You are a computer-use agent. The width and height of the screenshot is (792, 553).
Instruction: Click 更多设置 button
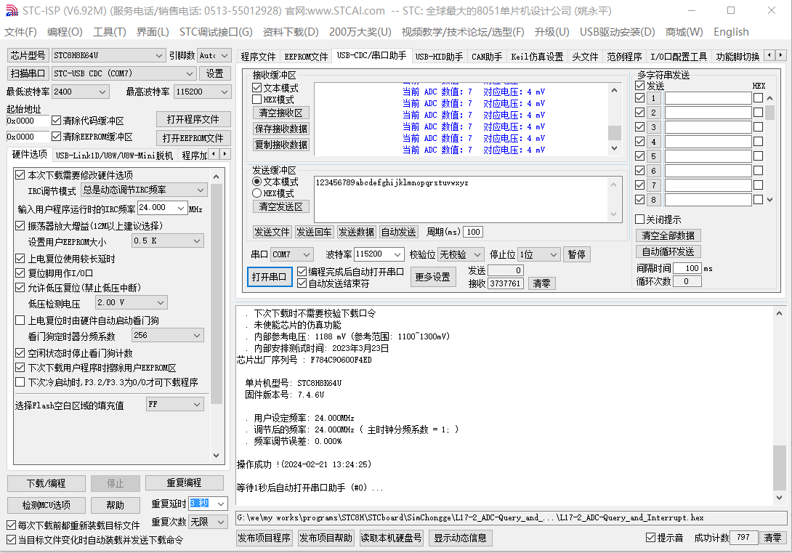pyautogui.click(x=433, y=277)
